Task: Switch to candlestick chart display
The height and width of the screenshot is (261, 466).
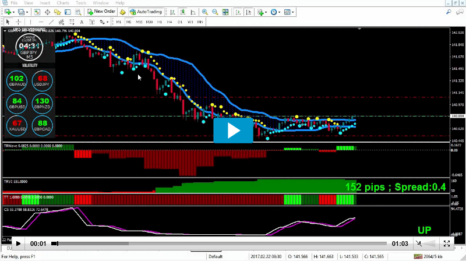Action: pos(182,12)
